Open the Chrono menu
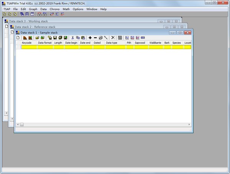230x174 pixels. pyautogui.click(x=54, y=9)
